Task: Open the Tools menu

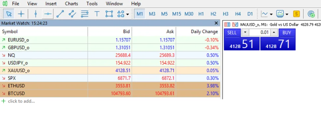Action: (x=92, y=4)
